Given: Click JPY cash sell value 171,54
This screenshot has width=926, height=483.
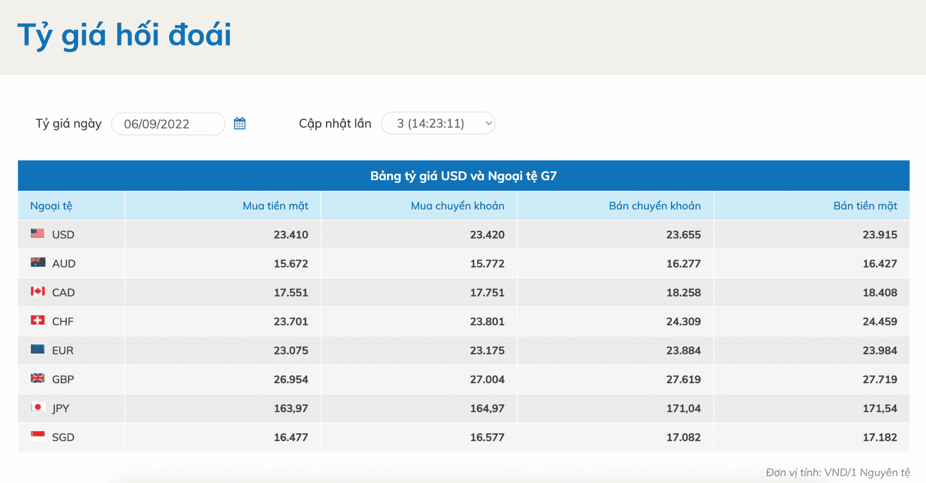Looking at the screenshot, I should point(879,409).
